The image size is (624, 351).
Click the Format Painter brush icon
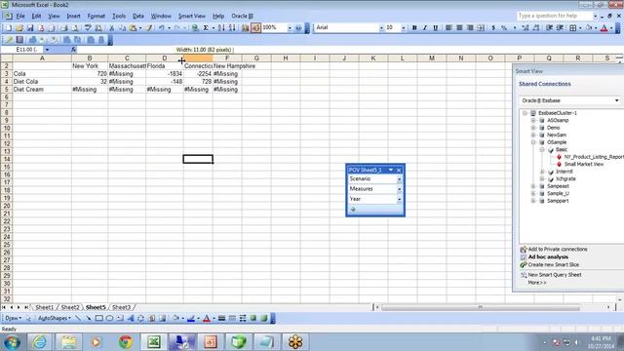click(149, 28)
